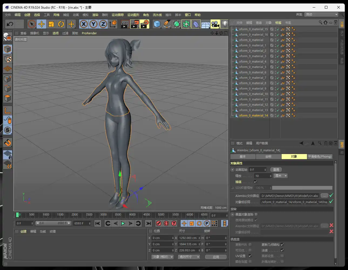This screenshot has height=270, width=348.
Task: Click the Viewport Solo S icon
Action: (8, 130)
